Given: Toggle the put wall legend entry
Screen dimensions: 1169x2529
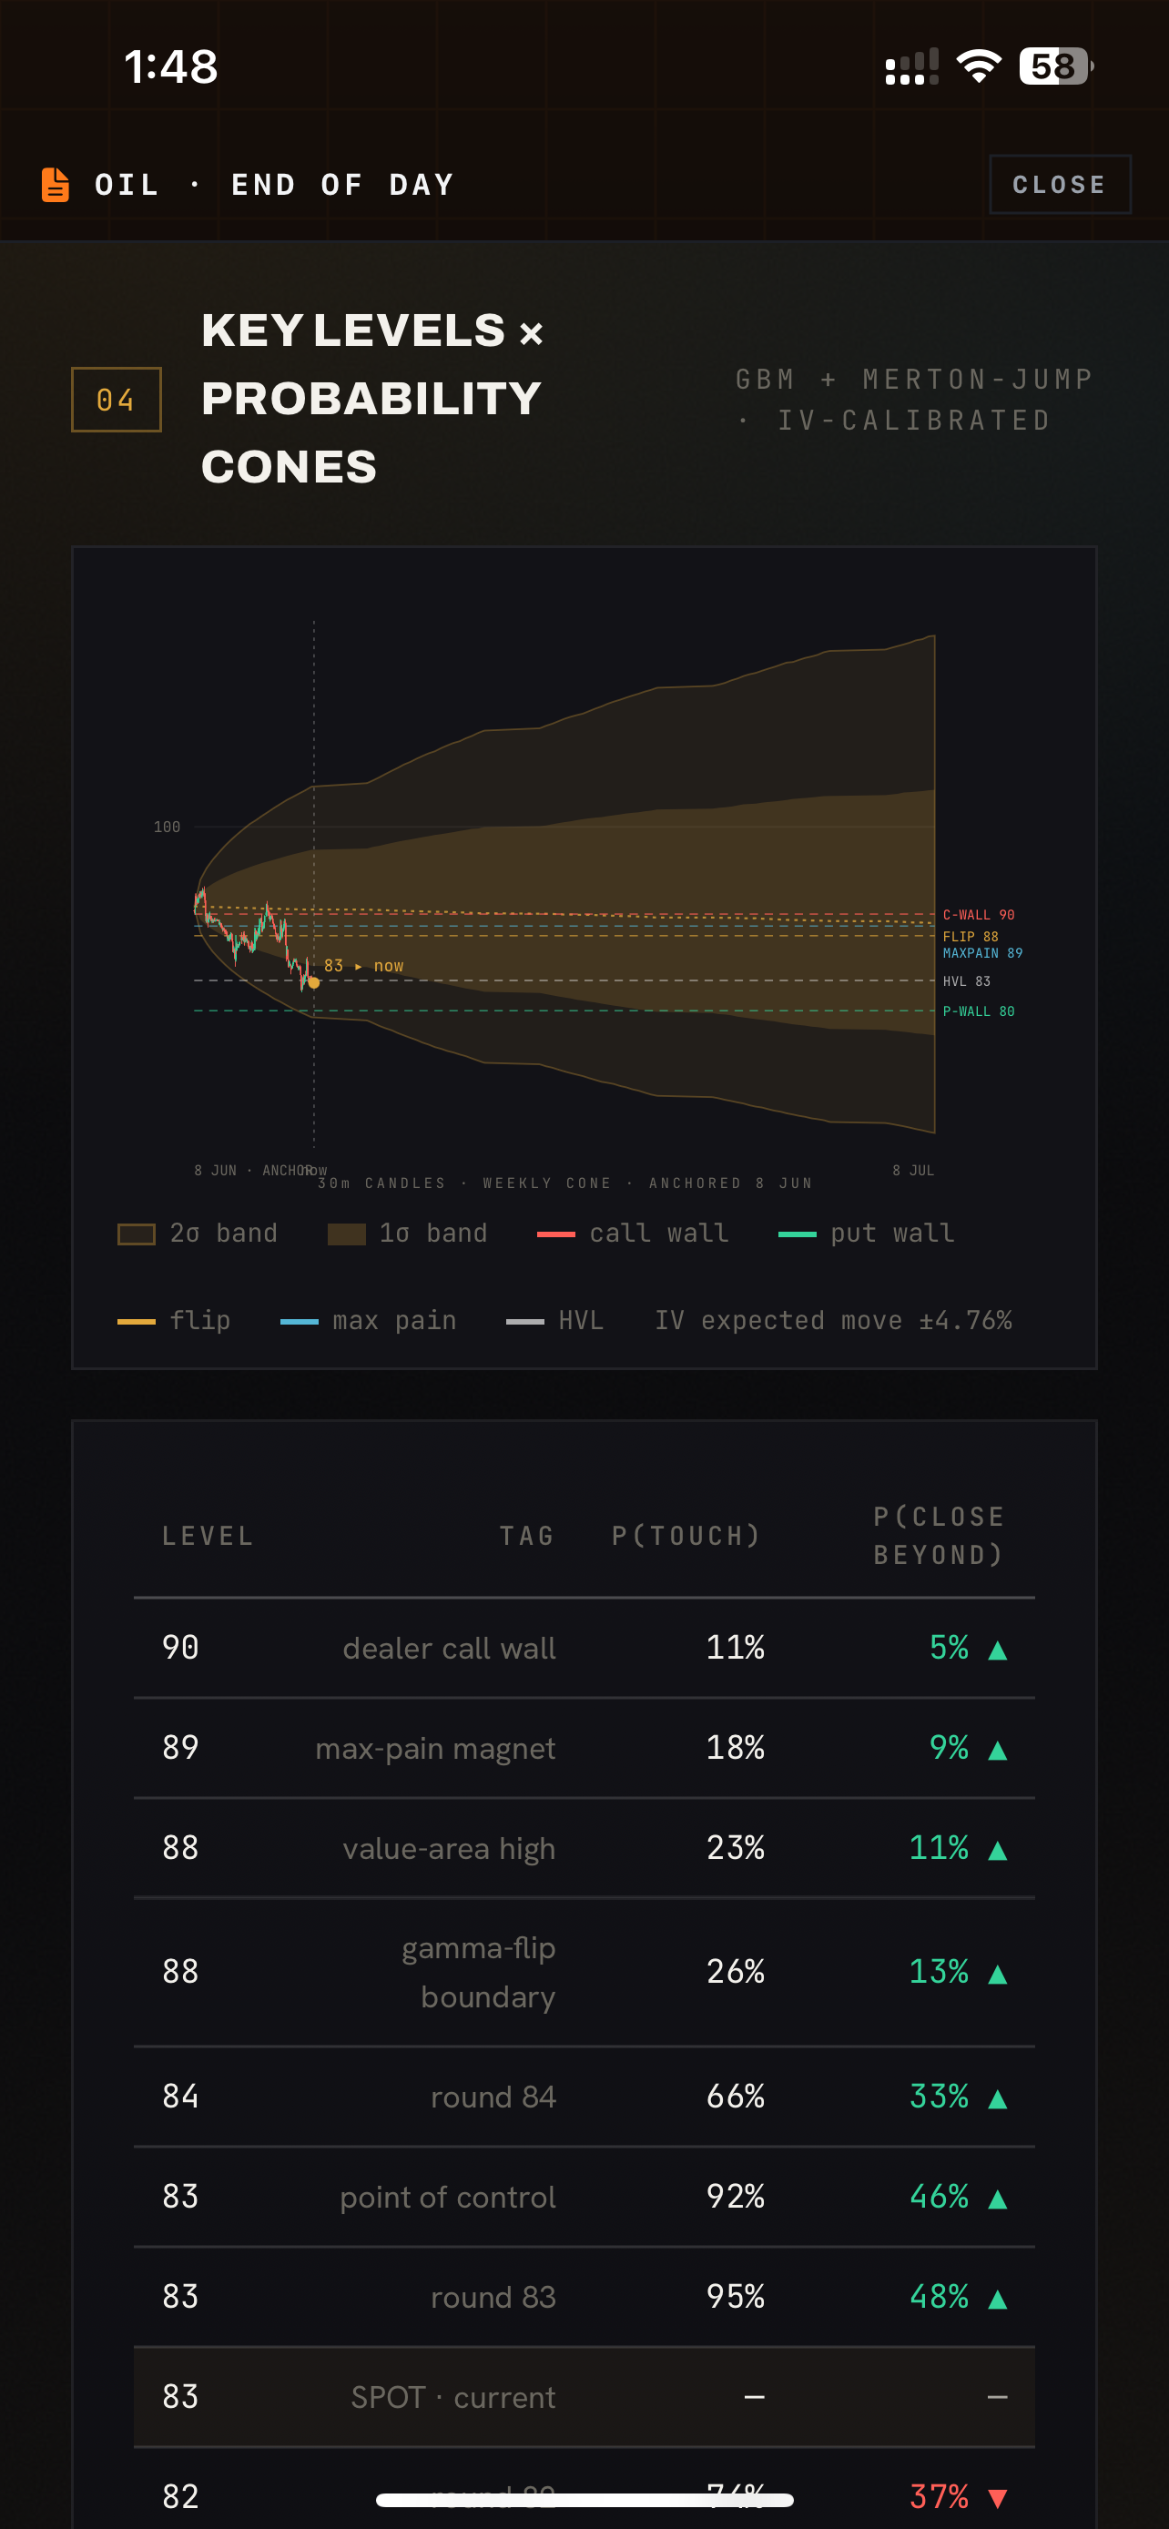Looking at the screenshot, I should tap(866, 1234).
